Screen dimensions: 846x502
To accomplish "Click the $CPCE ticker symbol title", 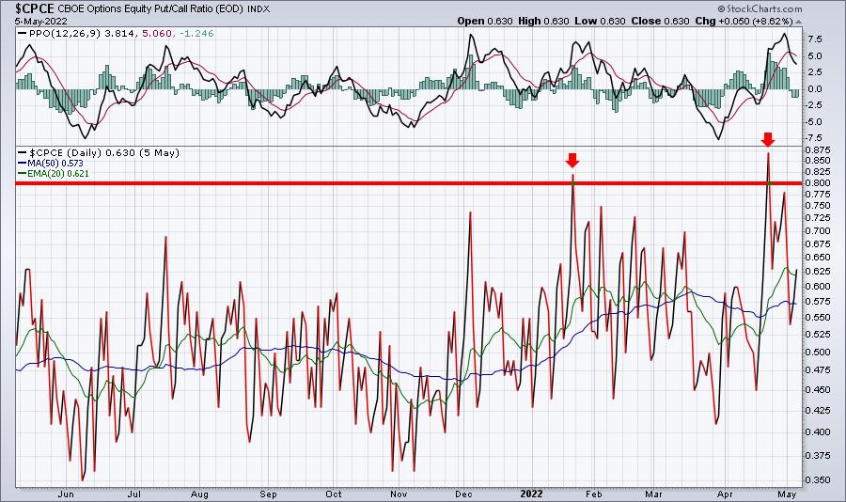I will click(35, 8).
